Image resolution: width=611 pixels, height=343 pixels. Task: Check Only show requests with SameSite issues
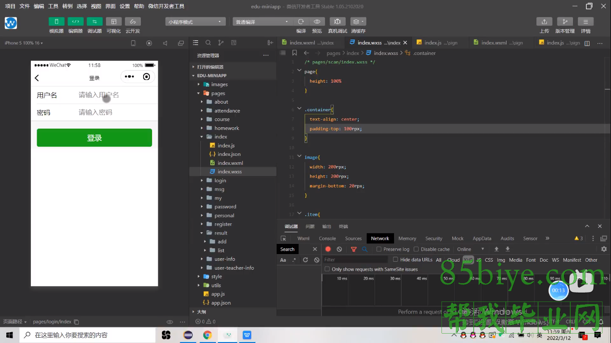(327, 269)
